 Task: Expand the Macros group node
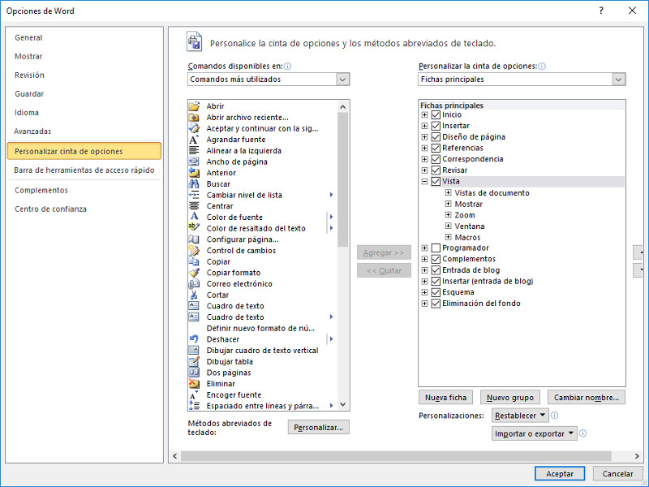tap(449, 237)
